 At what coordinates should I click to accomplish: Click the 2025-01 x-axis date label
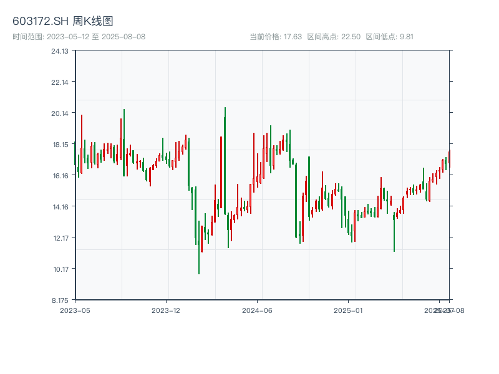coord(348,310)
